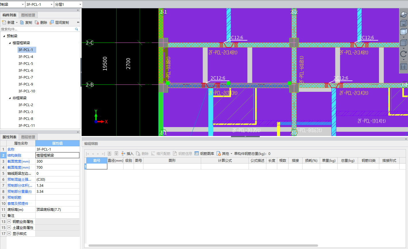Open dropdown under wireframe cube icon
This screenshot has height=249, width=408.
[404, 37]
